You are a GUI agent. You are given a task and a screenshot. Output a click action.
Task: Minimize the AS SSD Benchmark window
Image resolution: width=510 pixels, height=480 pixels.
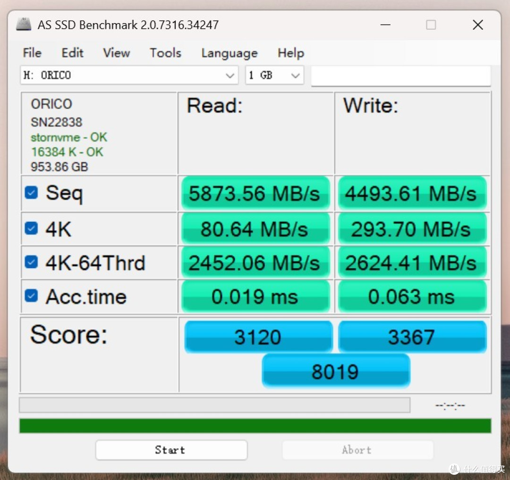[385, 25]
